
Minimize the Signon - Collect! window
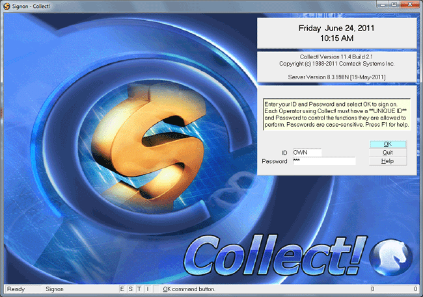click(x=383, y=5)
